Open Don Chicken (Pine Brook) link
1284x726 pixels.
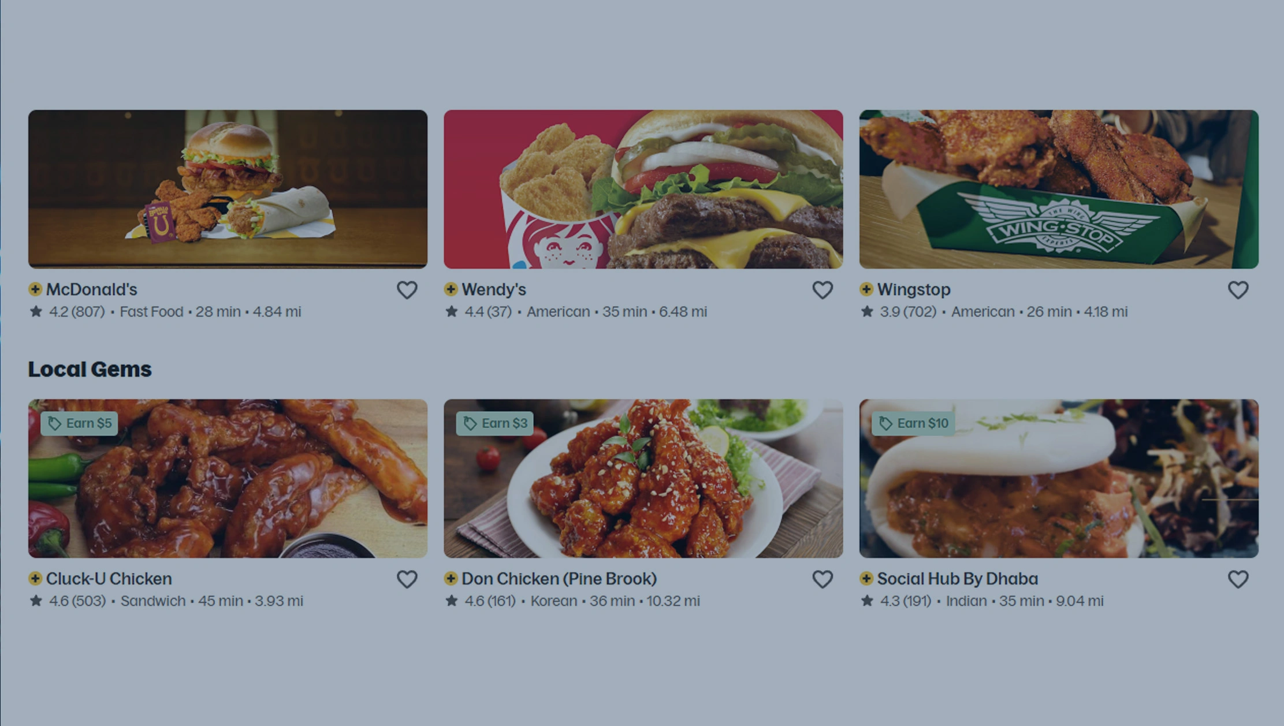click(559, 579)
